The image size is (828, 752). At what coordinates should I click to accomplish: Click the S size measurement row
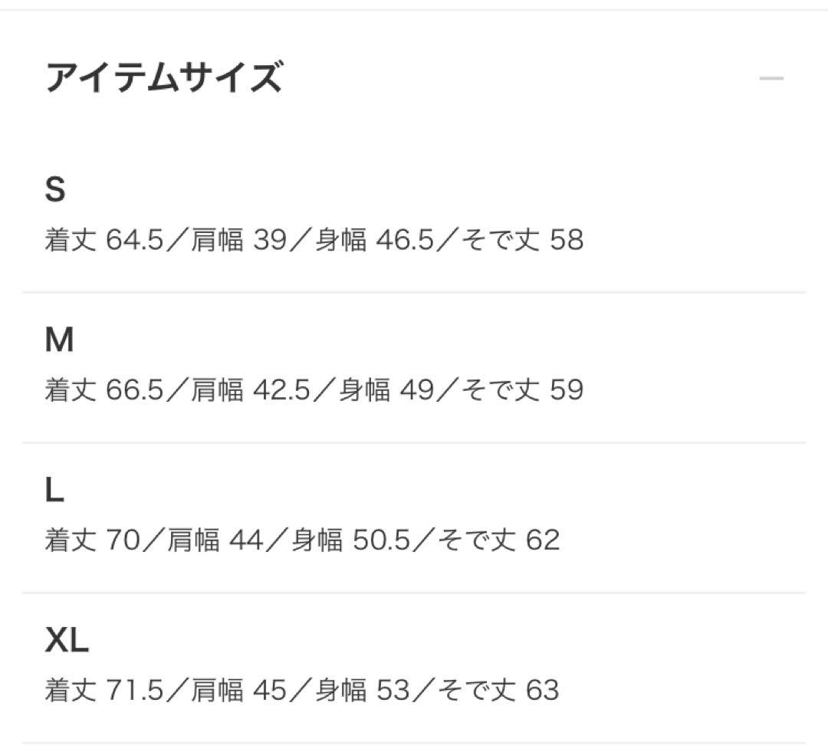pyautogui.click(x=314, y=240)
